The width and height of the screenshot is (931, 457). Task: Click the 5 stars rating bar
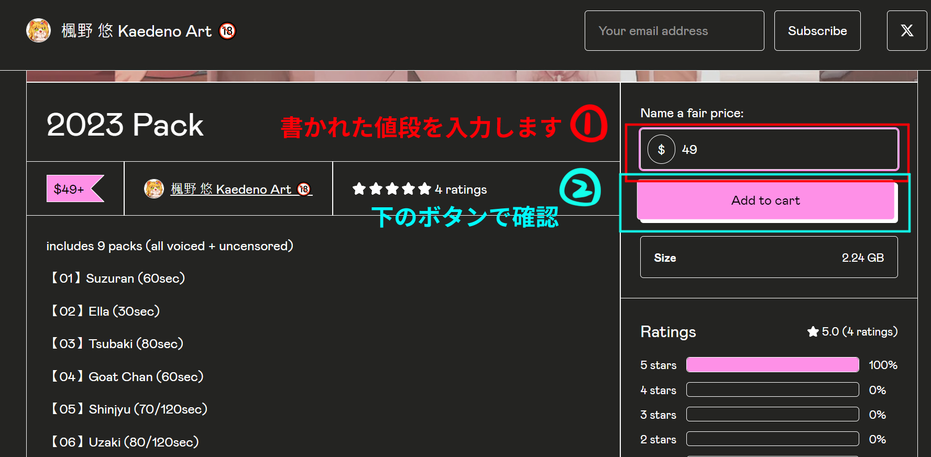(772, 365)
